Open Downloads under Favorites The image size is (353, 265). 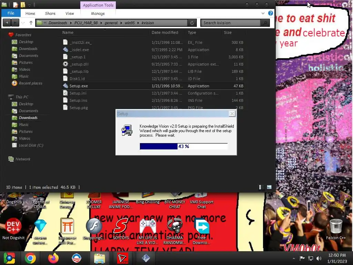[28, 49]
